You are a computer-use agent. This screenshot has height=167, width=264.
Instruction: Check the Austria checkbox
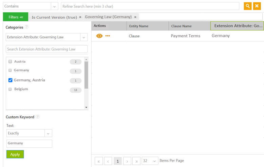click(x=10, y=62)
